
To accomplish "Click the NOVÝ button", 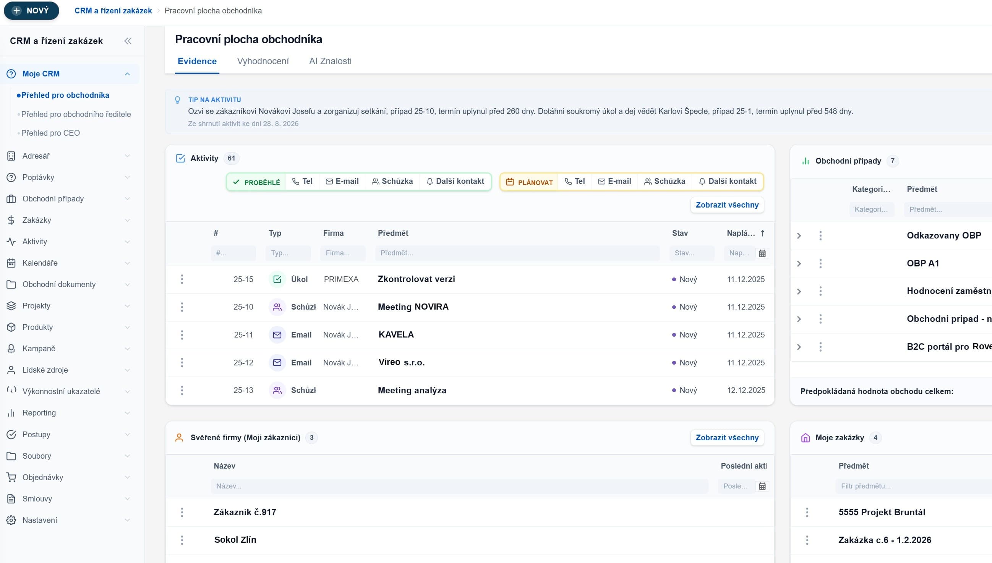I will (31, 10).
